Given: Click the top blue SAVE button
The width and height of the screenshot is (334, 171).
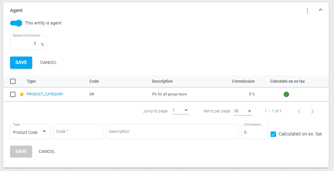Looking at the screenshot, I should click(x=21, y=63).
